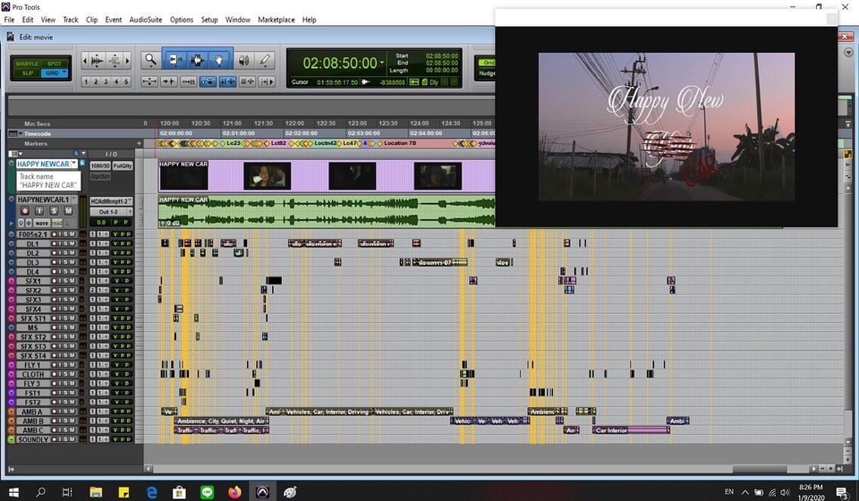Record-enable the AMB A track

(55, 412)
